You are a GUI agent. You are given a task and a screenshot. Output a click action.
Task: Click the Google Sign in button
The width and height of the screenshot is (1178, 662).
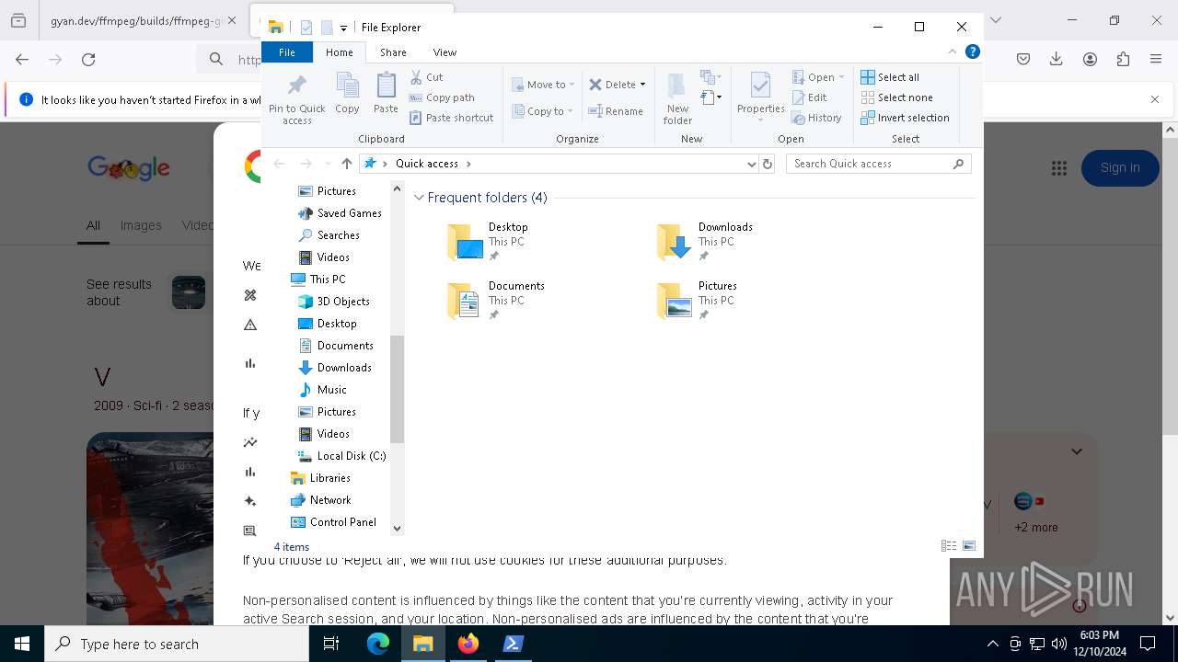tap(1120, 167)
